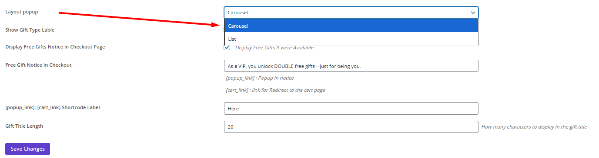This screenshot has width=599, height=158.
Task: Save Changes using the purple button
Action: (28, 149)
